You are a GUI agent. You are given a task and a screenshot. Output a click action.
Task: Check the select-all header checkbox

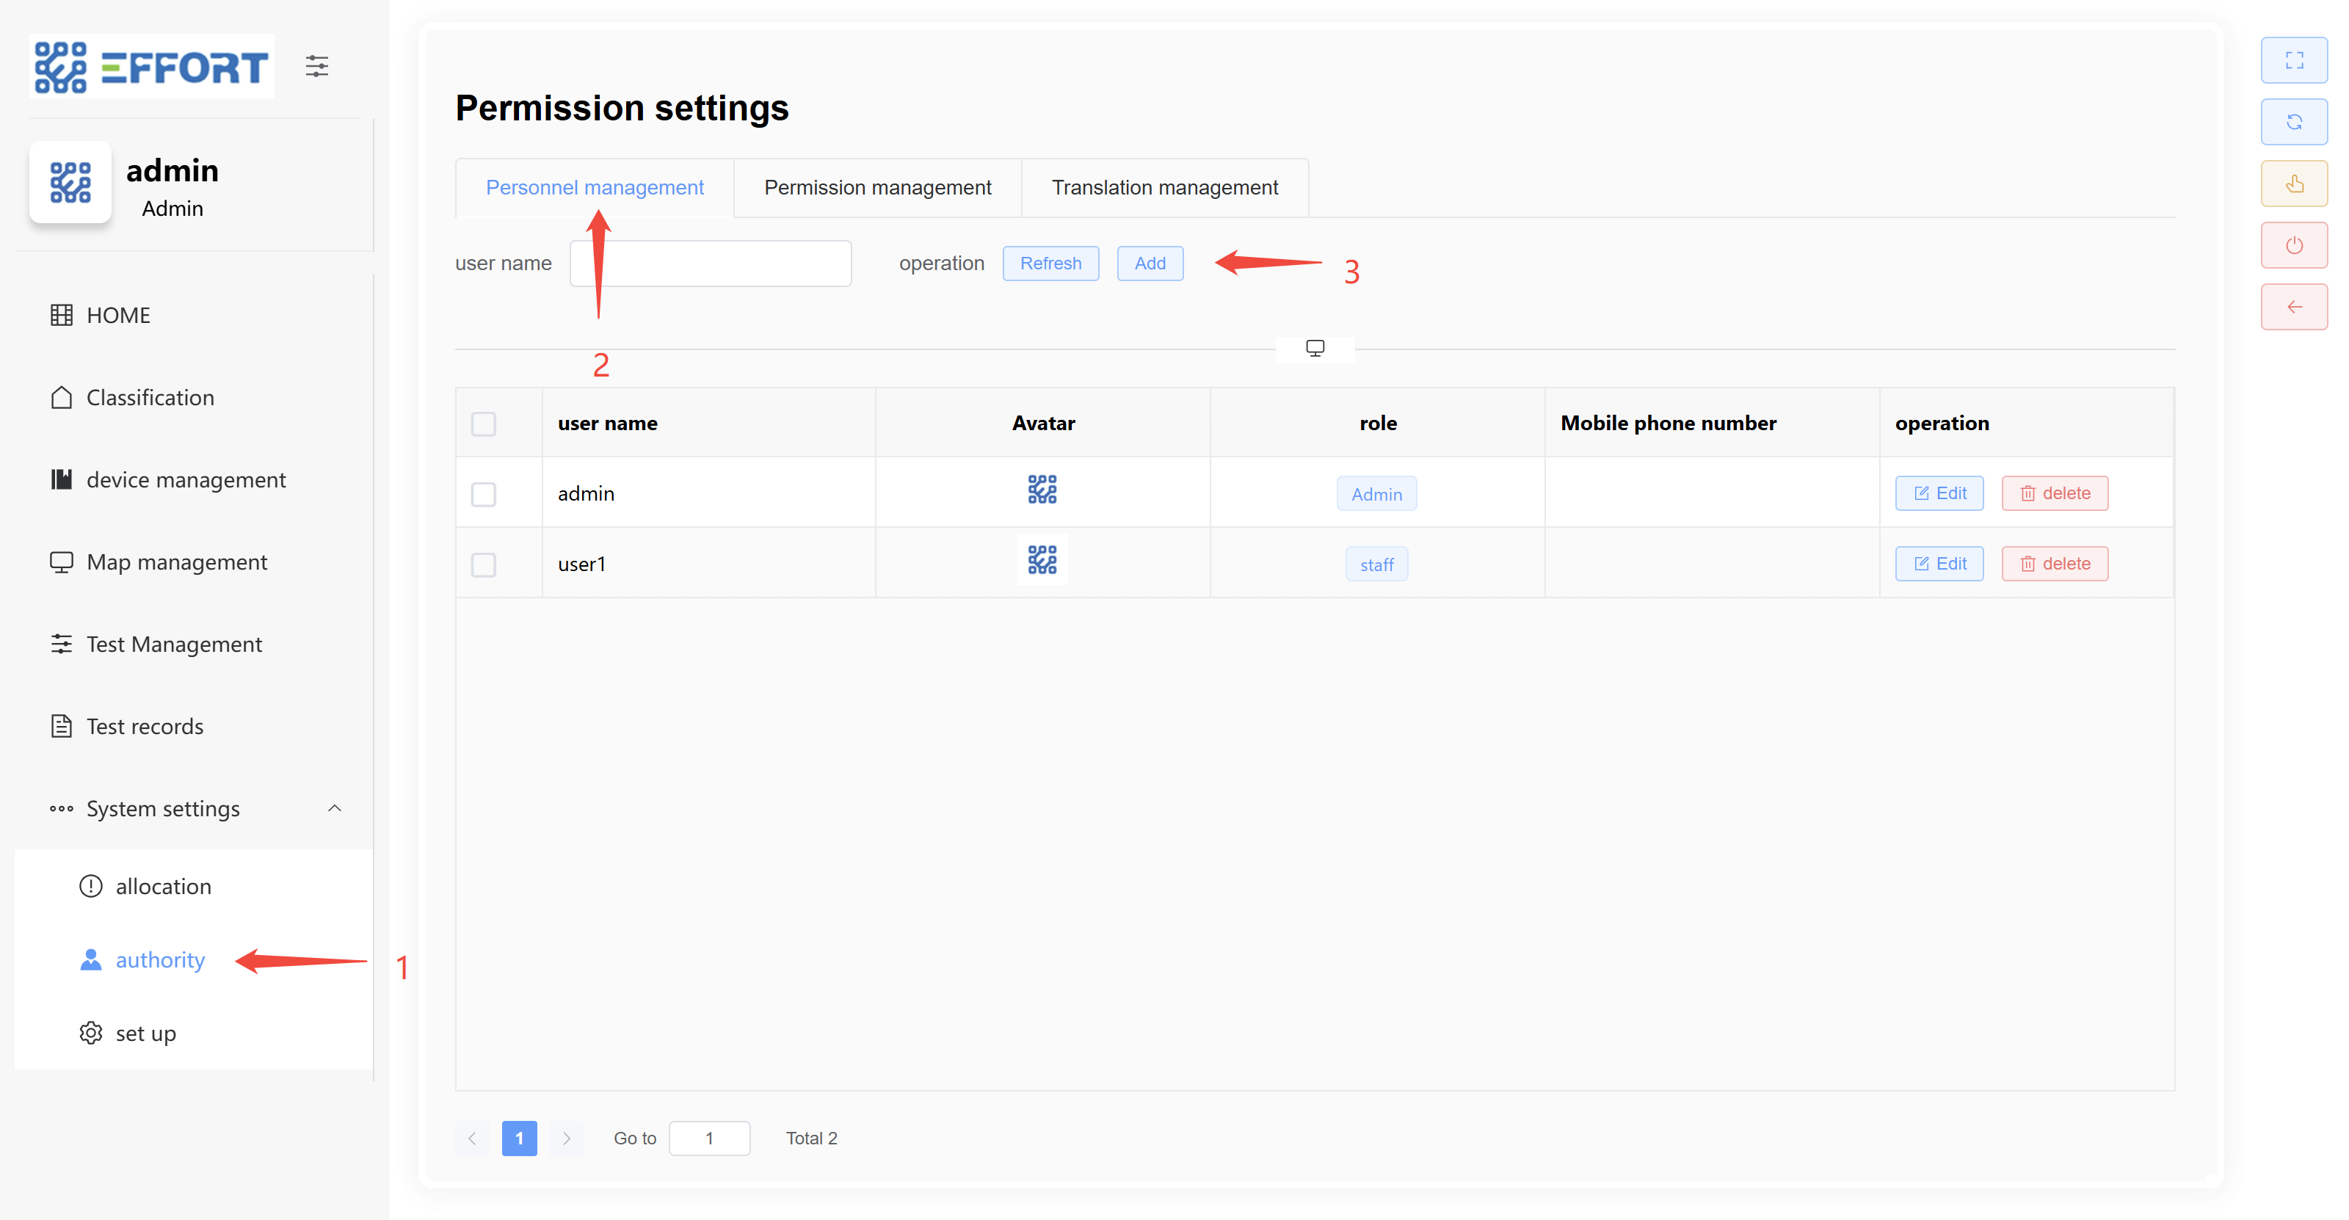(x=483, y=424)
